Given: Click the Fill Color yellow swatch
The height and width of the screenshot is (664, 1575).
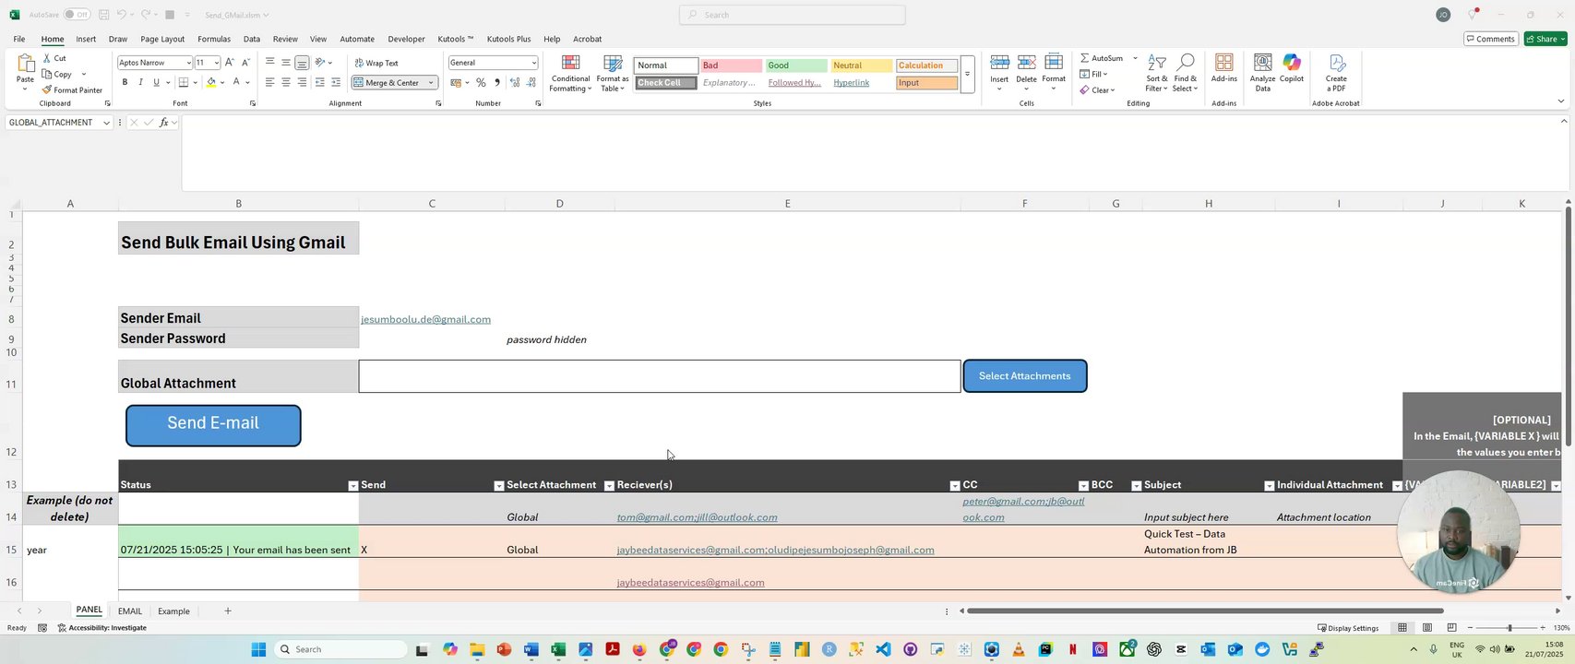Looking at the screenshot, I should pyautogui.click(x=211, y=83).
